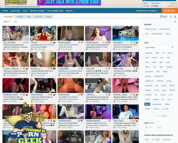Deselect the highlighted bdsm tag
Image resolution: width=178 pixels, height=143 pixels.
tap(147, 104)
